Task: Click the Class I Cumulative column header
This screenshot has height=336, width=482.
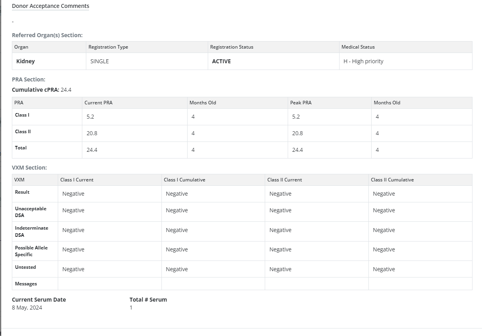Action: tap(184, 180)
